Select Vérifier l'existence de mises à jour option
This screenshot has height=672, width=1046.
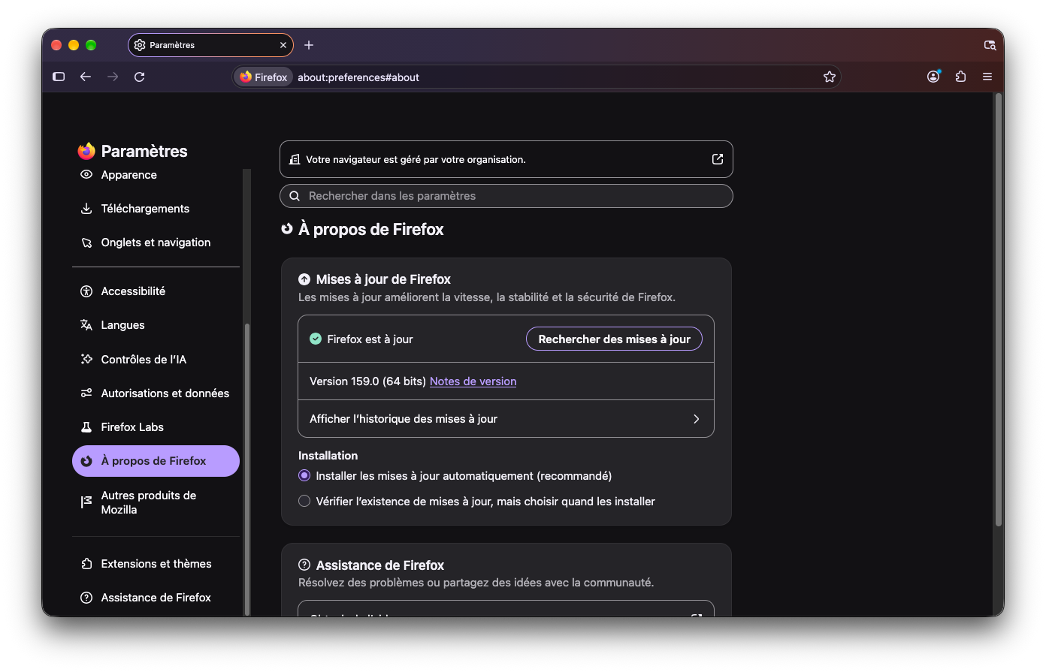click(304, 502)
